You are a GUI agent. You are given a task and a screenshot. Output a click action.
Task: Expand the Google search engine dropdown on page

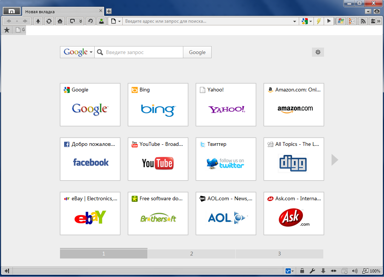78,52
